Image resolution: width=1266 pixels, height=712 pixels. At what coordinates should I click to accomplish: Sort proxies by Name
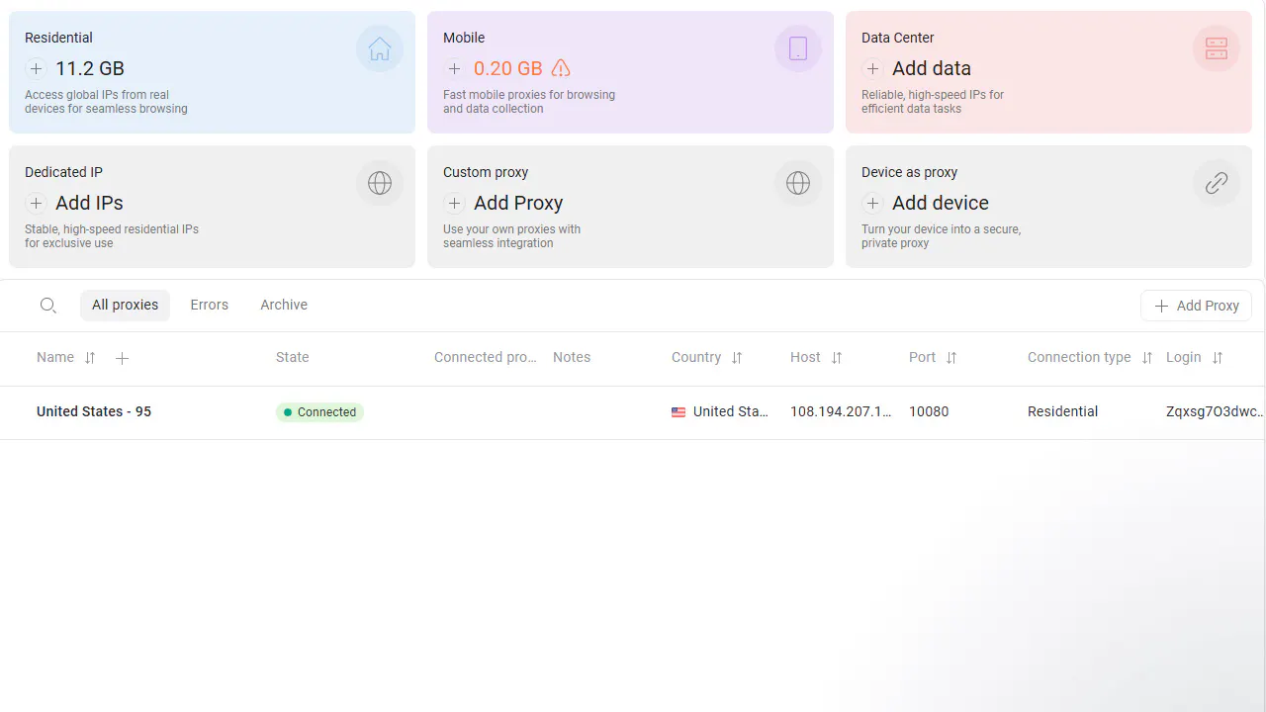click(x=90, y=358)
